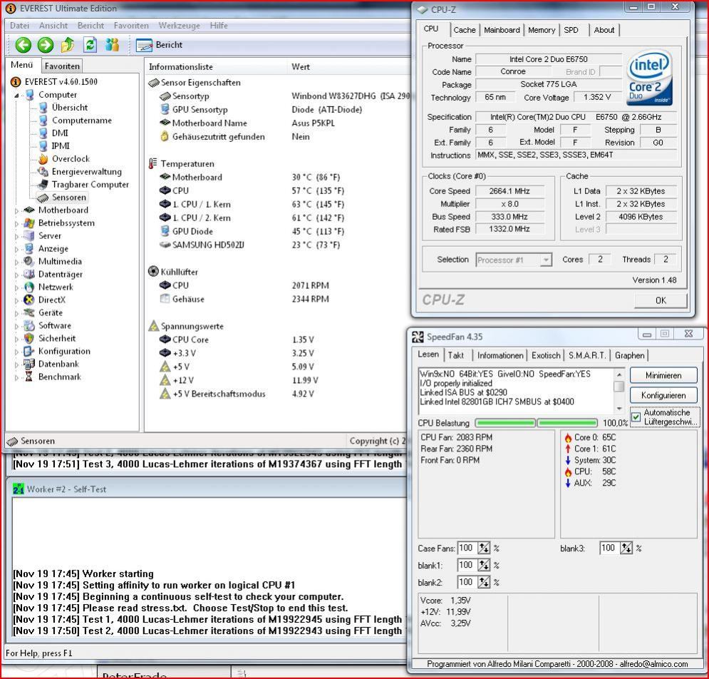This screenshot has width=709, height=679.
Task: Click Minimieren button in SpeedFan
Action: click(x=663, y=376)
